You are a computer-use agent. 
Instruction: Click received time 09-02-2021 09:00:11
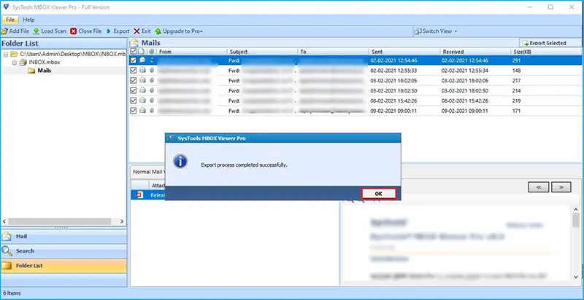pyautogui.click(x=465, y=111)
